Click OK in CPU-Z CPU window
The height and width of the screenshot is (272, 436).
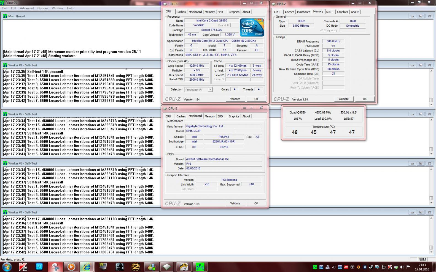pyautogui.click(x=256, y=99)
